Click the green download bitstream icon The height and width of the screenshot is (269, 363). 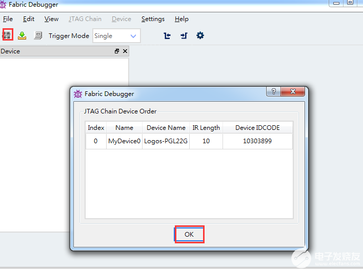click(x=22, y=36)
